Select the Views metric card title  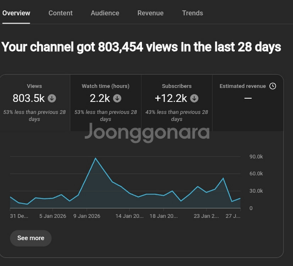(34, 86)
